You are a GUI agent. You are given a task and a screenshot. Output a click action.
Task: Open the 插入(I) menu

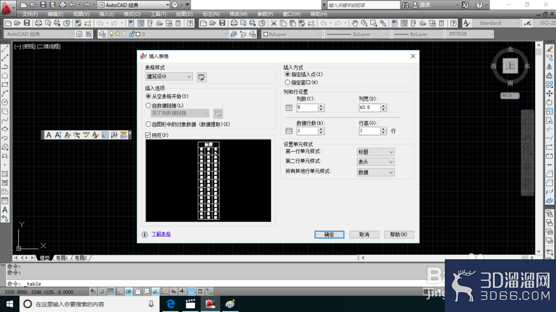pyautogui.click(x=106, y=14)
